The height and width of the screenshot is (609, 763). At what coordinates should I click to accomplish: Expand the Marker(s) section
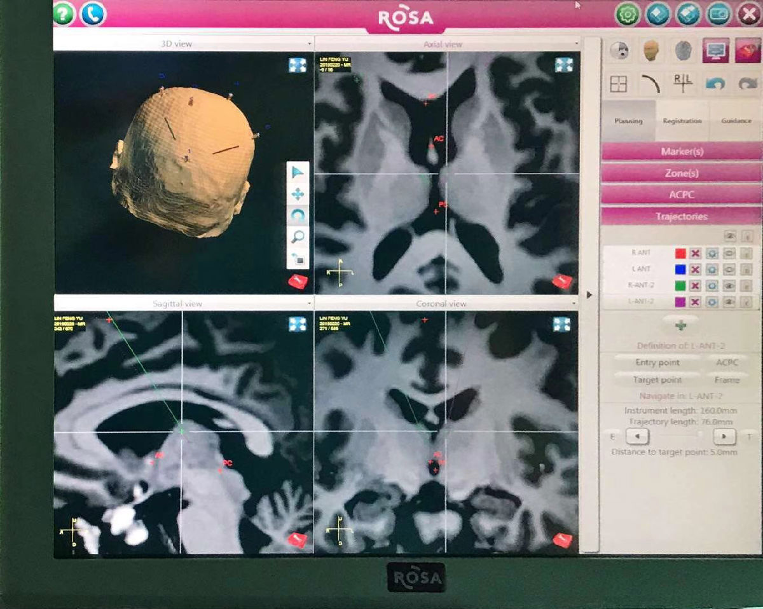click(x=682, y=151)
